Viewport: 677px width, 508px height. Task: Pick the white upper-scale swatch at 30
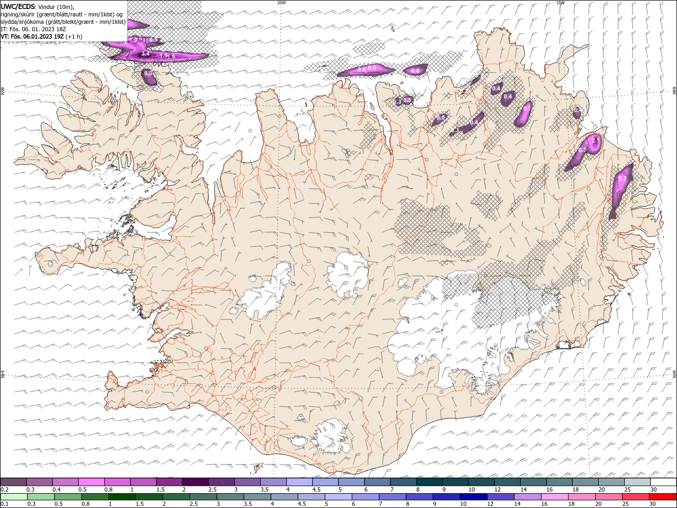tap(663, 482)
